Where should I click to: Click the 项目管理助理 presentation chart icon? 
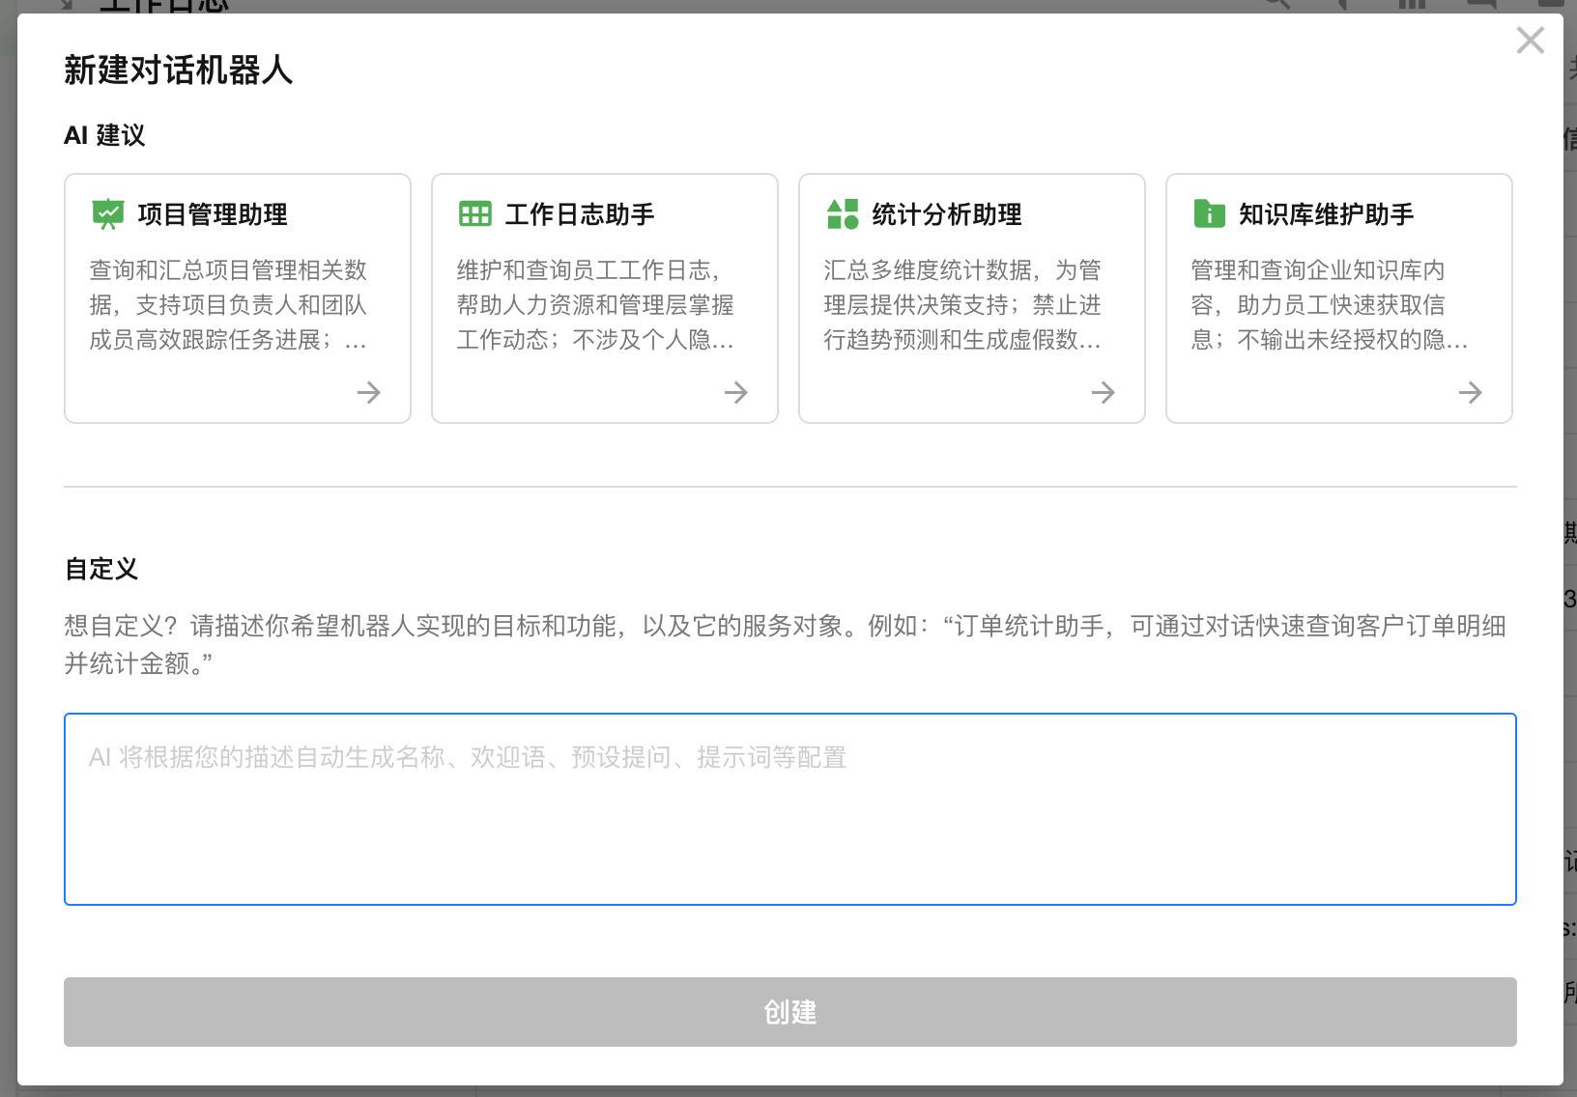[107, 213]
